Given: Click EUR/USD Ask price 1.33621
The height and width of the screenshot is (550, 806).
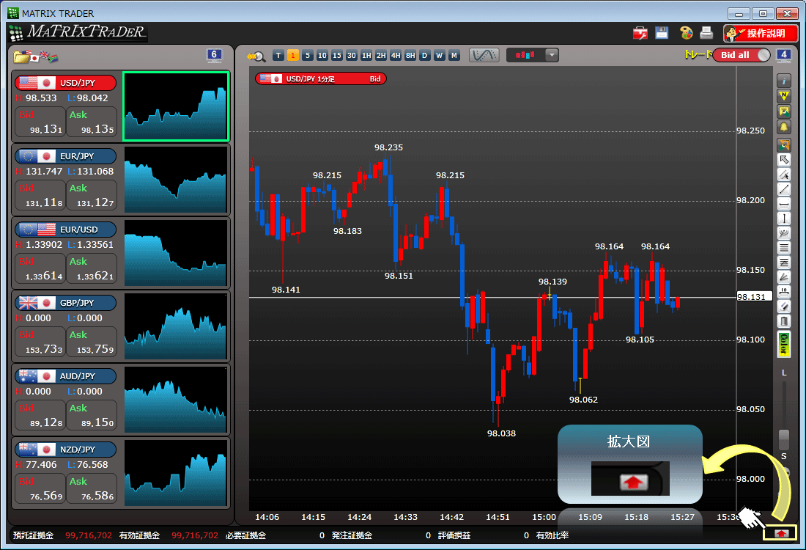Looking at the screenshot, I should (92, 268).
